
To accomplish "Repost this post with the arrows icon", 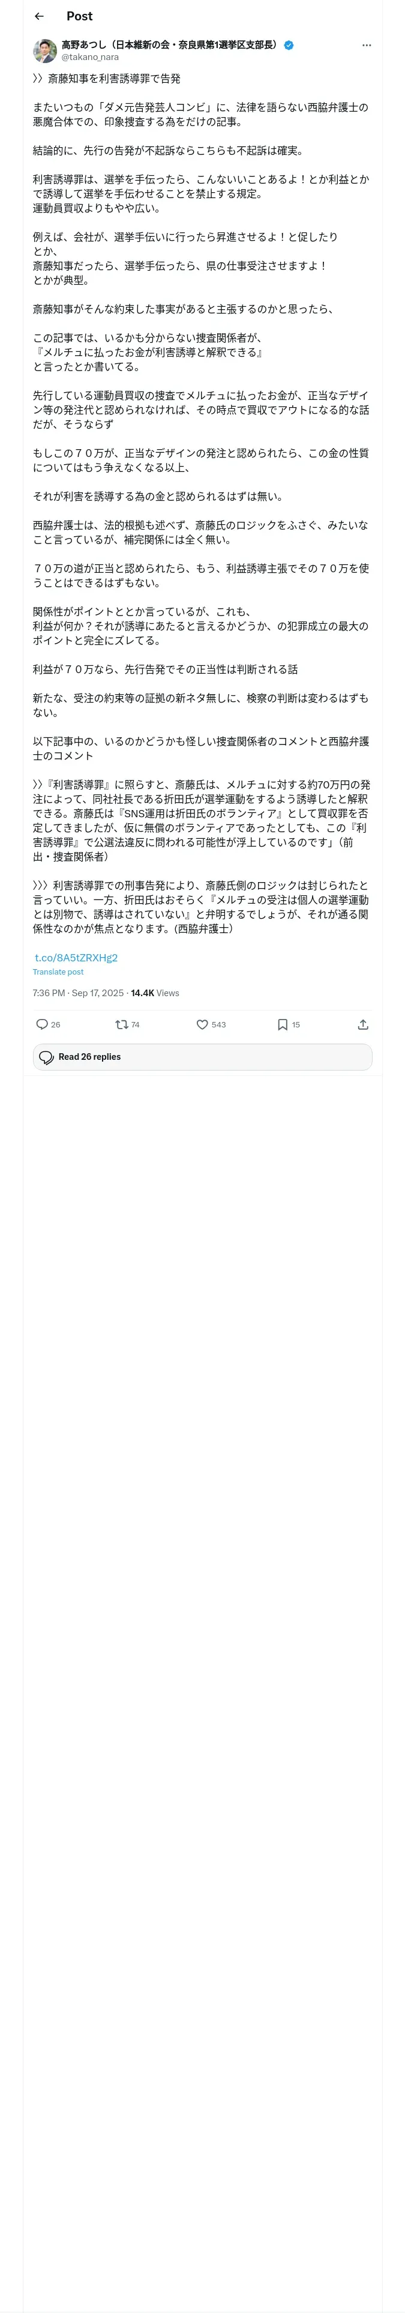I will tap(121, 1024).
